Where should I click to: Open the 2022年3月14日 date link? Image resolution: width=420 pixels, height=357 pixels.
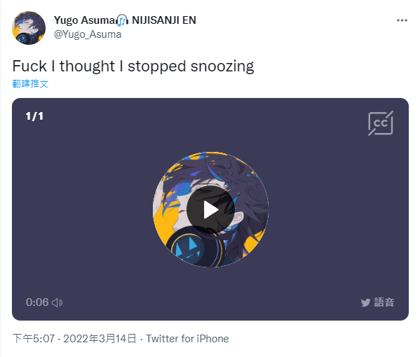100,339
